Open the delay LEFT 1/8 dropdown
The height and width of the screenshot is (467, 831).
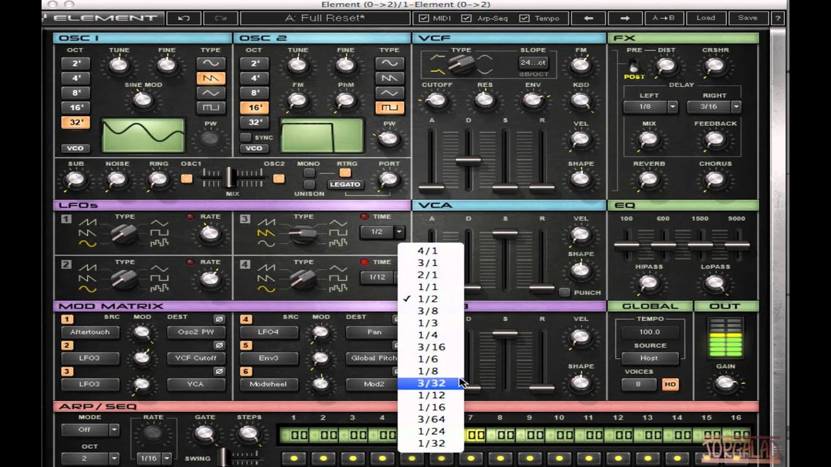pos(651,107)
